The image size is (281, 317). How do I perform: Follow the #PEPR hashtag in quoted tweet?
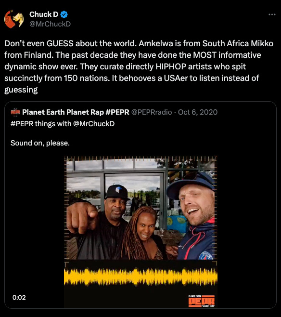click(22, 123)
